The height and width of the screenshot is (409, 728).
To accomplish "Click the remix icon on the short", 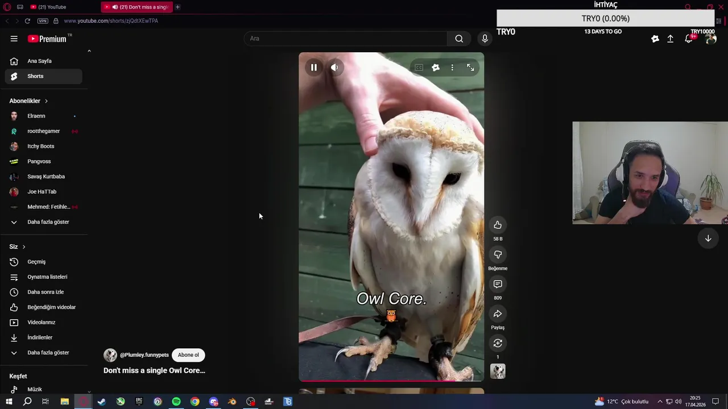I will coord(498,343).
